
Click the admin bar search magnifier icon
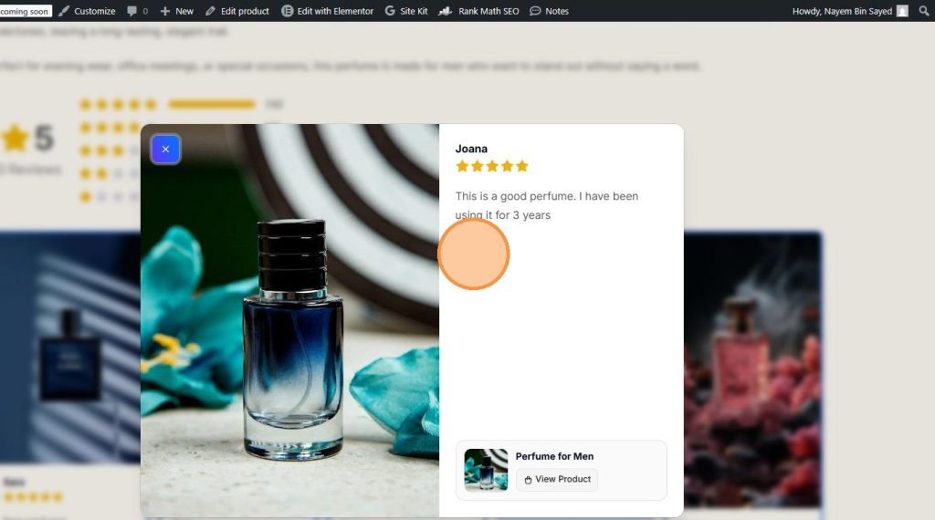tap(924, 11)
